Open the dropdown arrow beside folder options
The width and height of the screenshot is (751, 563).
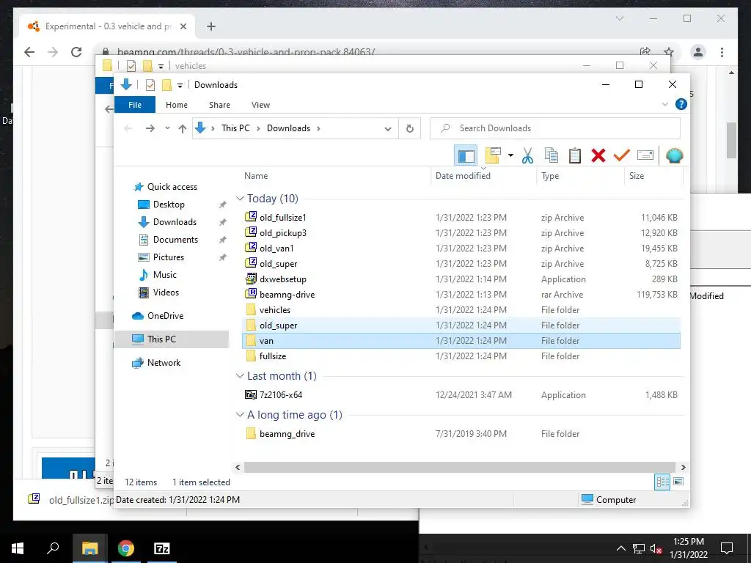click(510, 155)
